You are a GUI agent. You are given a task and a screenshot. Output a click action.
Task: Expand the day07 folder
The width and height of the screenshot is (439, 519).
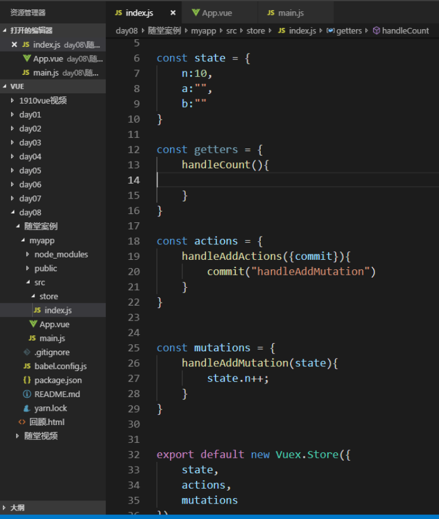point(53,199)
